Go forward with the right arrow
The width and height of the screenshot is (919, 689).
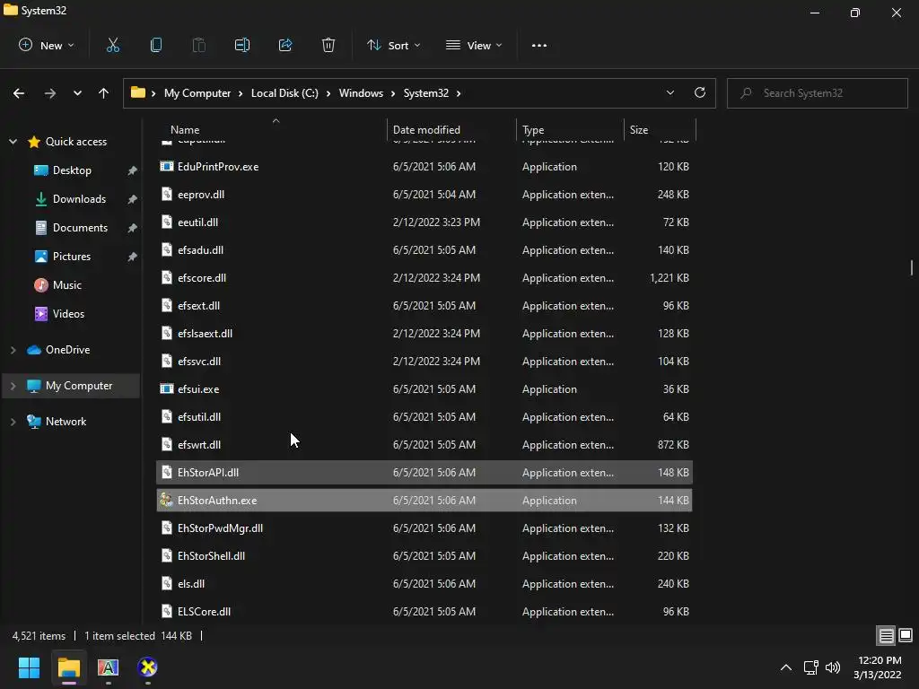pos(50,93)
